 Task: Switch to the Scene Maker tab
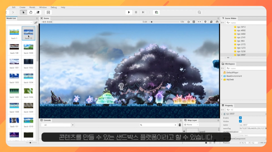229,18
